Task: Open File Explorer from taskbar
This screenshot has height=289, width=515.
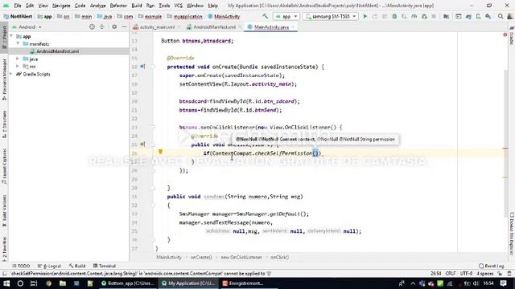Action: coord(63,283)
